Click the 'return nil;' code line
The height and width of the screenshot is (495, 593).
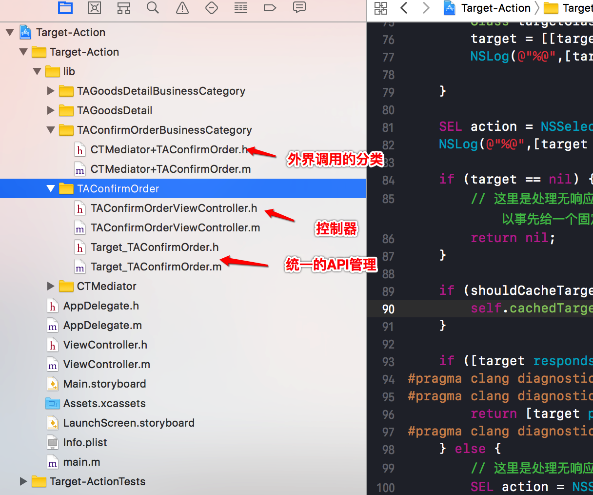coord(513,238)
